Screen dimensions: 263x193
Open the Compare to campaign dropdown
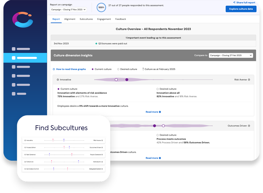(x=231, y=55)
